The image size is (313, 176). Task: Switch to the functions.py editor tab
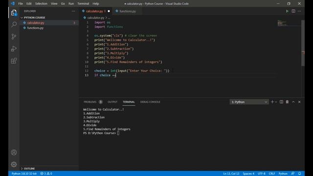click(x=128, y=11)
